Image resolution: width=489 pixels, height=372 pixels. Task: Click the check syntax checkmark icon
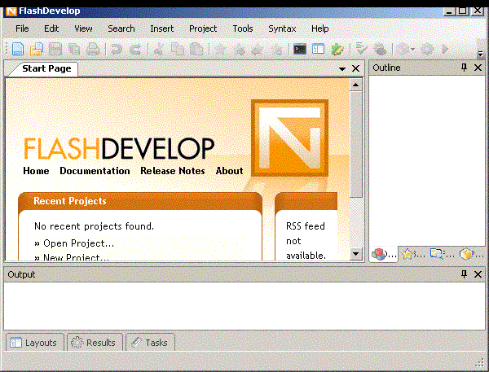361,49
